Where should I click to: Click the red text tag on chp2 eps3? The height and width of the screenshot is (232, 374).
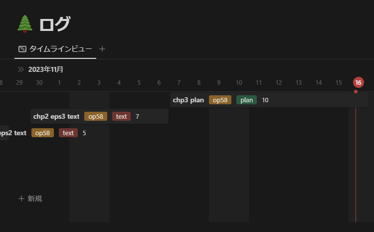(121, 116)
